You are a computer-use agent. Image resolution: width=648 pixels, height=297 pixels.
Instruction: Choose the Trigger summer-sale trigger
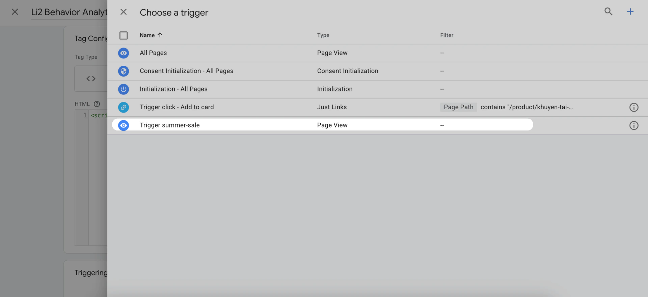tap(170, 125)
